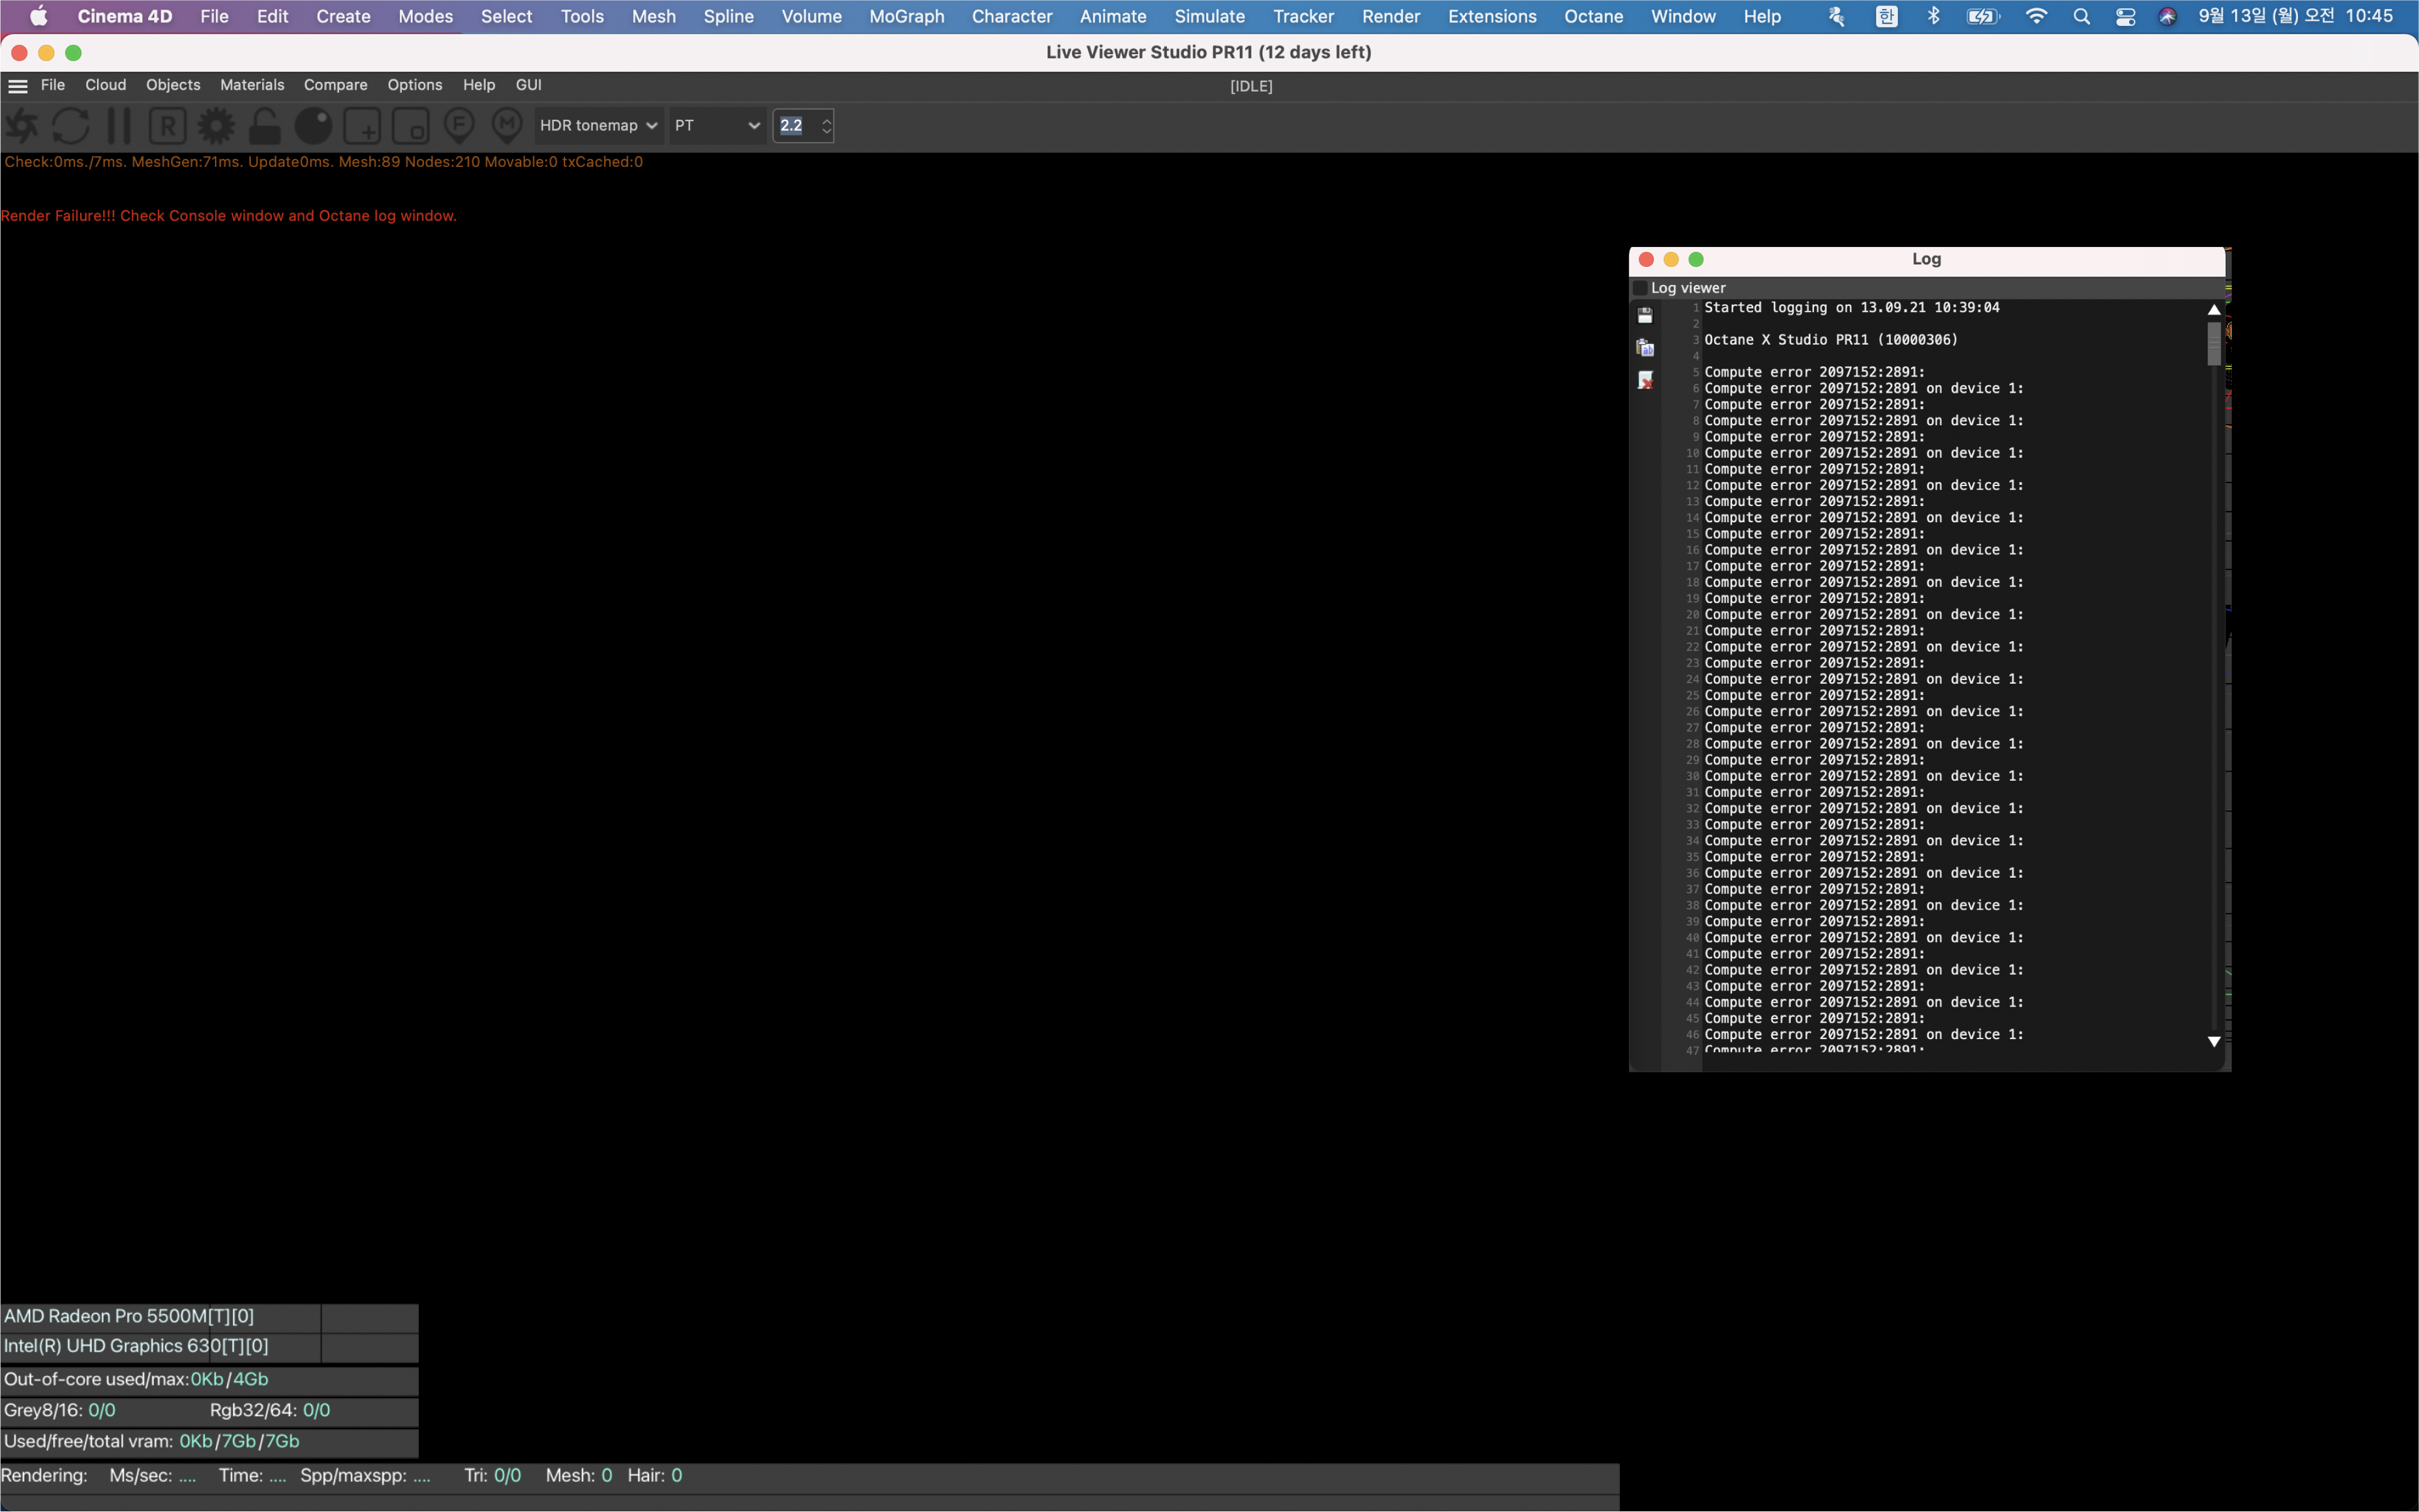Click Log window scroll up arrow
Screen dimensions: 2419x1512
coord(2214,310)
